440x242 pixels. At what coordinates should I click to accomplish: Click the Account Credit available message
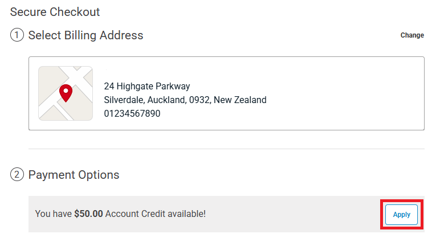coord(155,214)
